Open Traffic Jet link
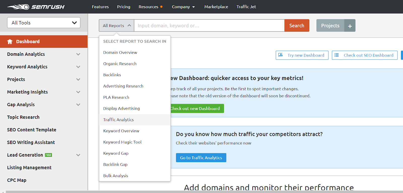Screen dimensions: 403x193 (246, 7)
